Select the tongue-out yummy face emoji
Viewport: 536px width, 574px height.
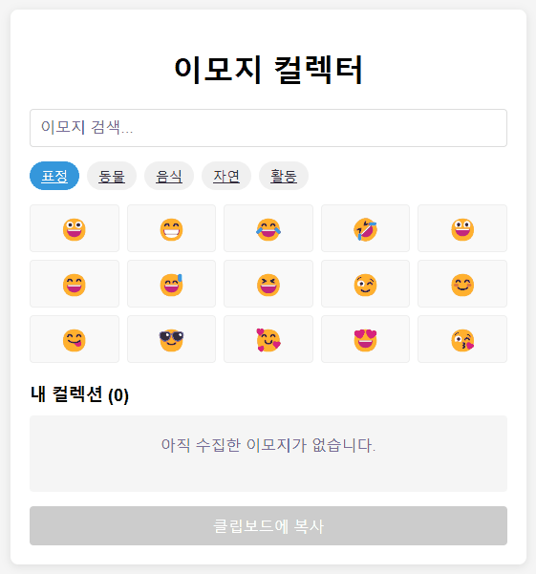click(x=75, y=339)
